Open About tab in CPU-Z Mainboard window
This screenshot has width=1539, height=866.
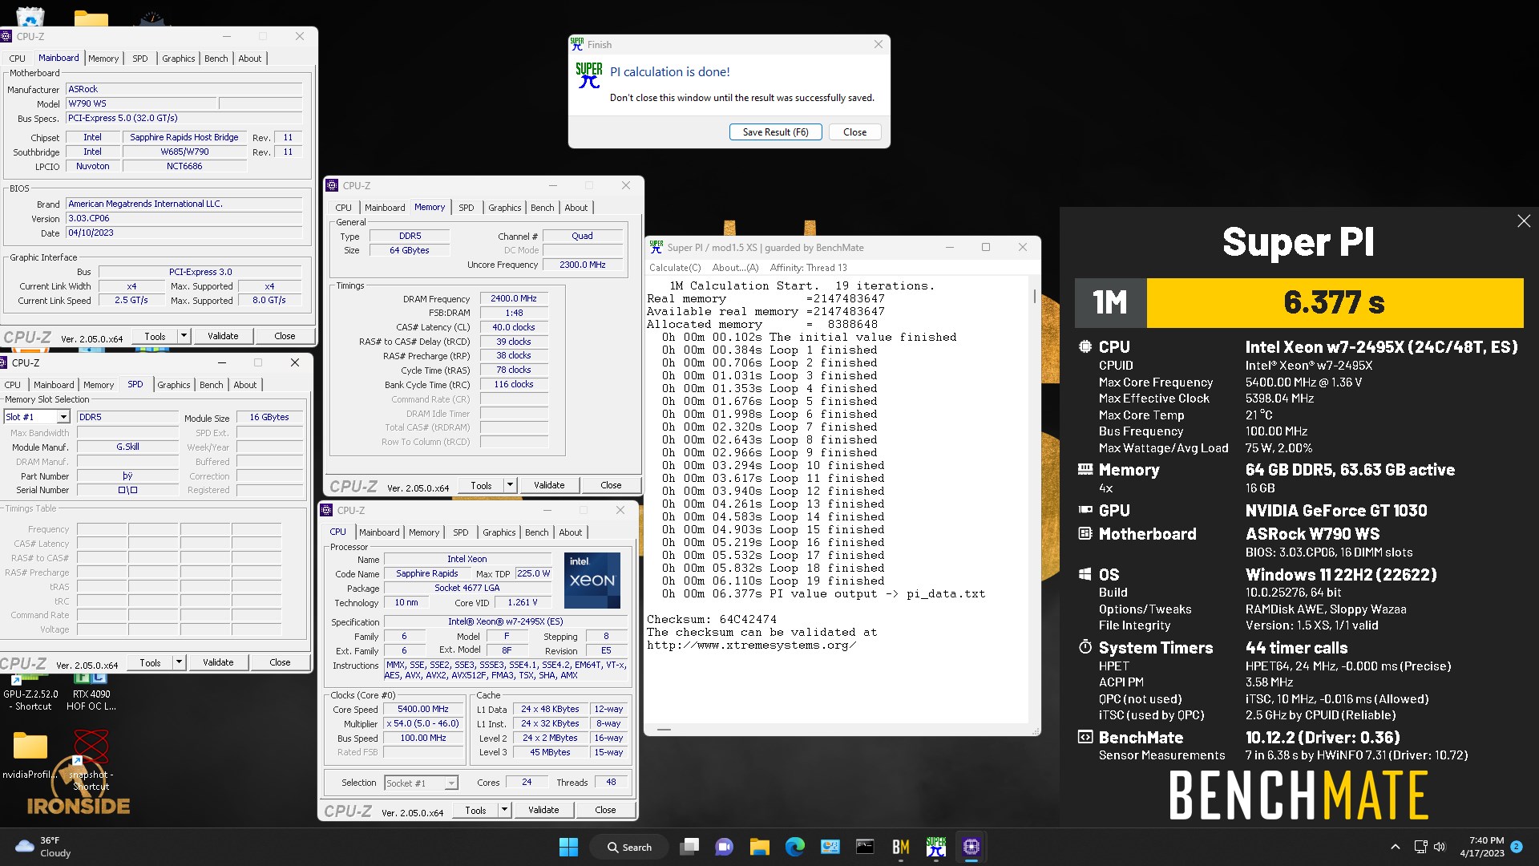pyautogui.click(x=249, y=59)
